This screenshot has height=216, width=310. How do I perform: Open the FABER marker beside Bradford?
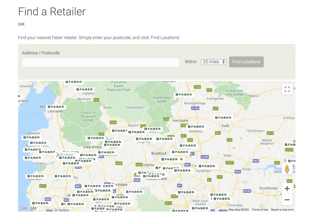click(x=180, y=152)
